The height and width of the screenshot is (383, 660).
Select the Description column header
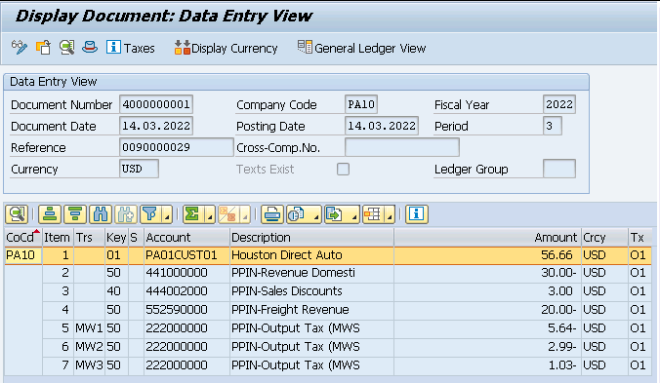(x=311, y=237)
